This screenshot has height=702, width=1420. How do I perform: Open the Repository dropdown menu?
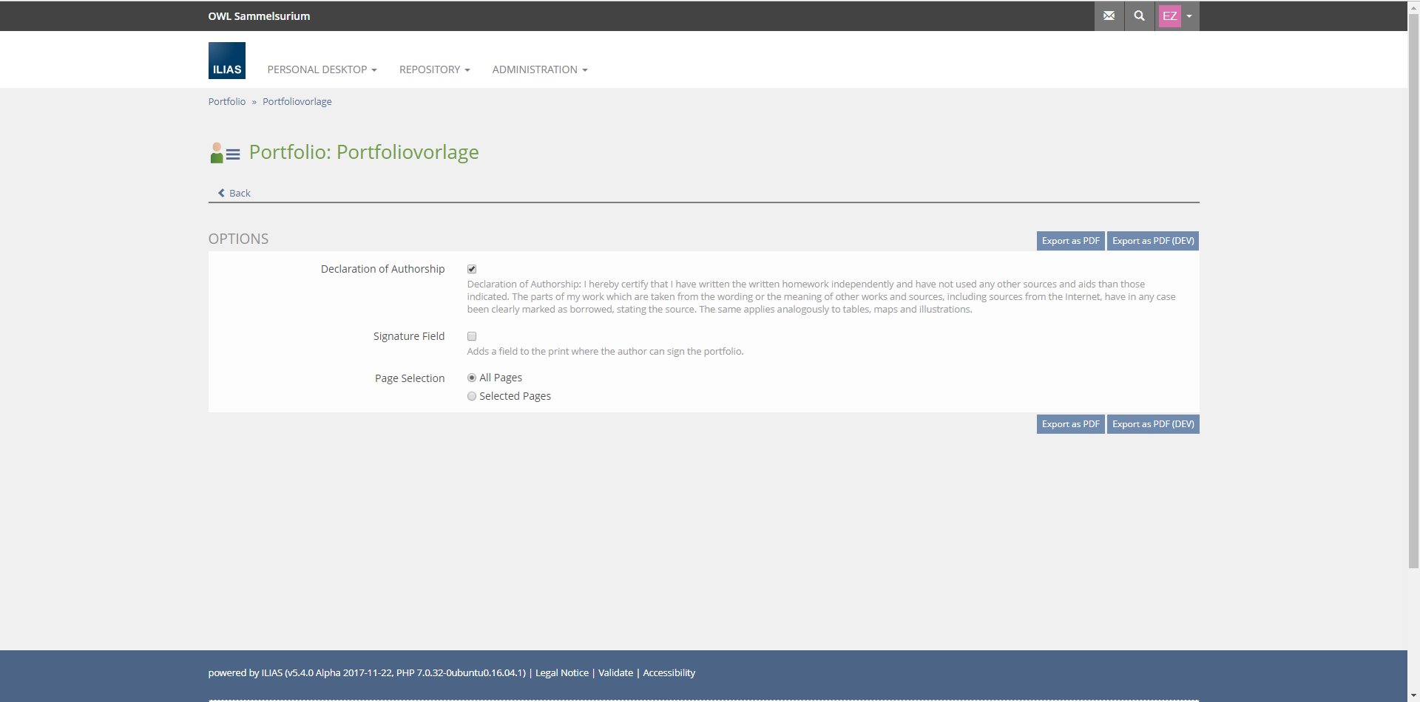point(434,69)
